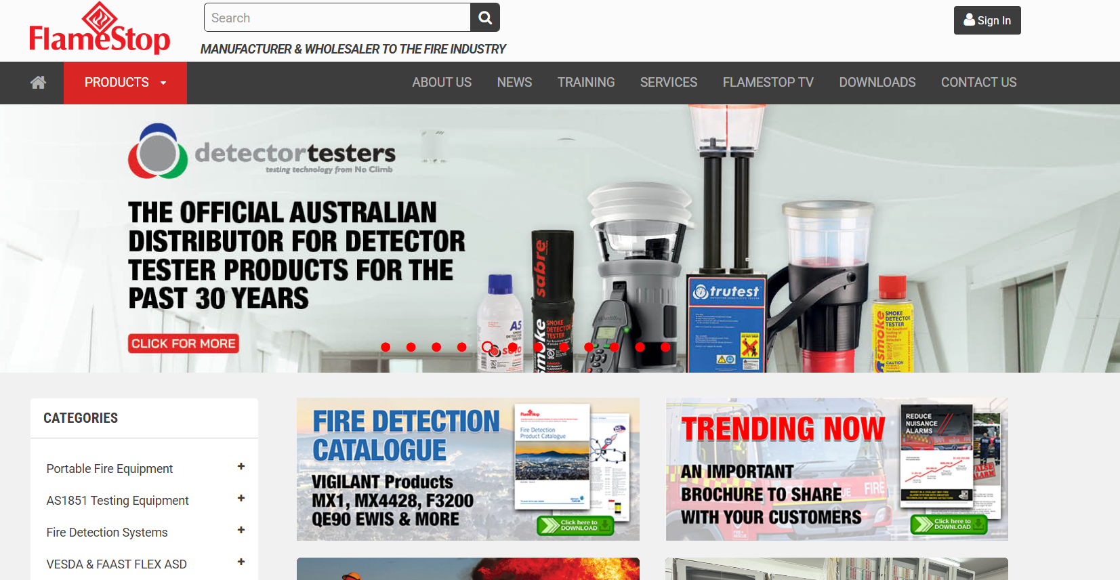Download the Trending Now brochure via green button

pos(949,524)
